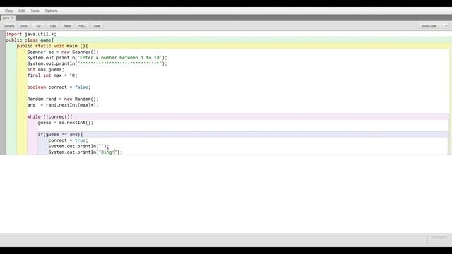Click the 'Random rand = new Random();' line
The height and width of the screenshot is (254, 452).
pyautogui.click(x=63, y=99)
